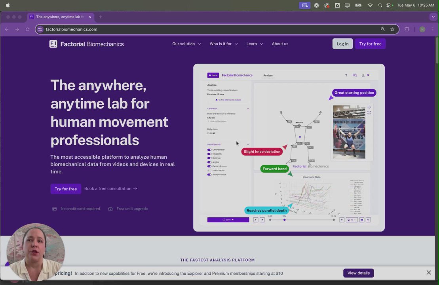Toggle the Angles switch

pos(209,162)
